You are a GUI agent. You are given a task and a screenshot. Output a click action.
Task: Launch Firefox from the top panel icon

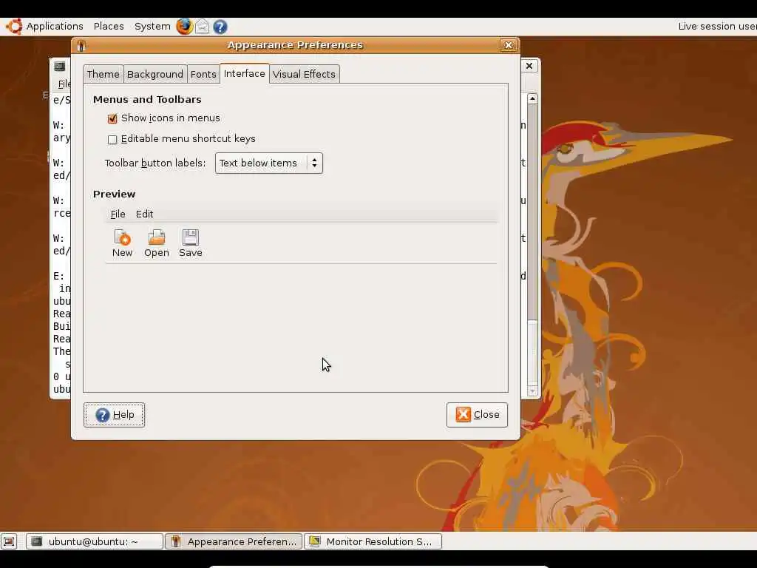pos(184,27)
